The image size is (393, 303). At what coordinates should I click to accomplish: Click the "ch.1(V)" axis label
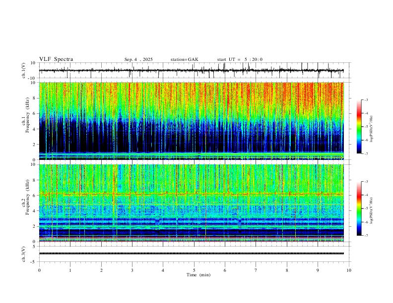point(24,70)
